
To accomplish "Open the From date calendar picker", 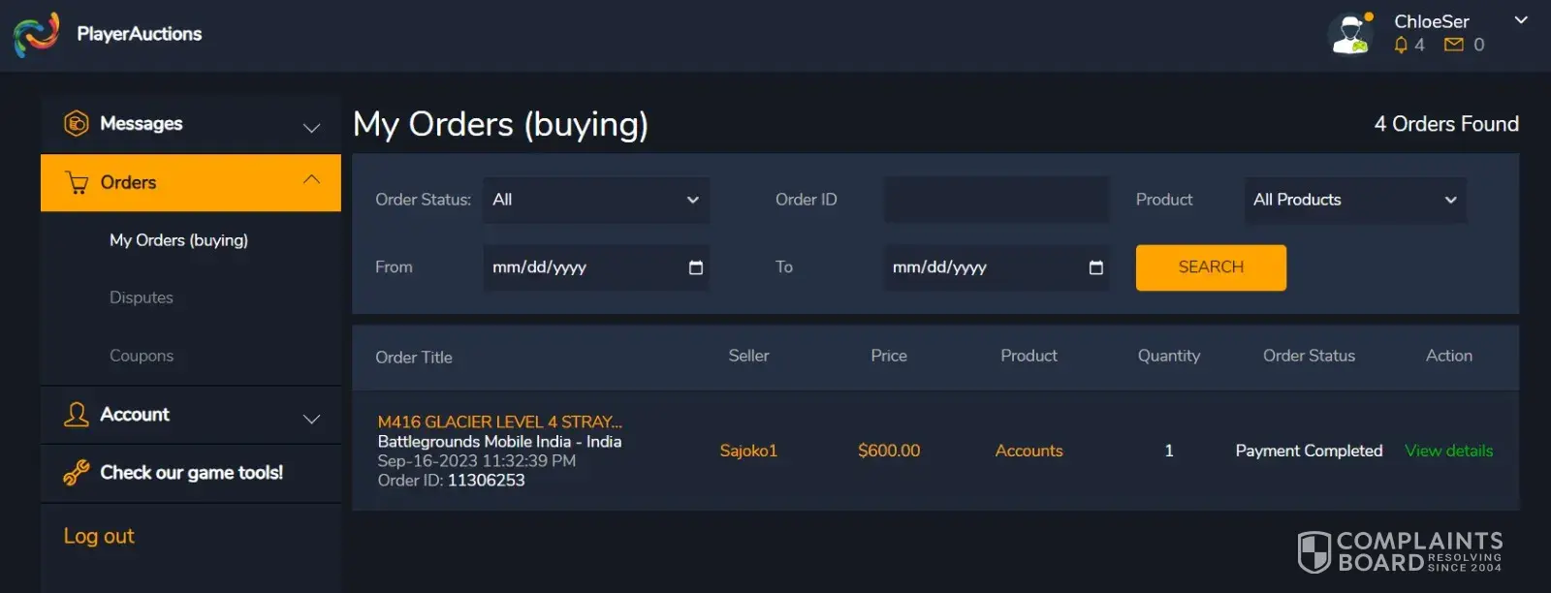I will [x=695, y=267].
